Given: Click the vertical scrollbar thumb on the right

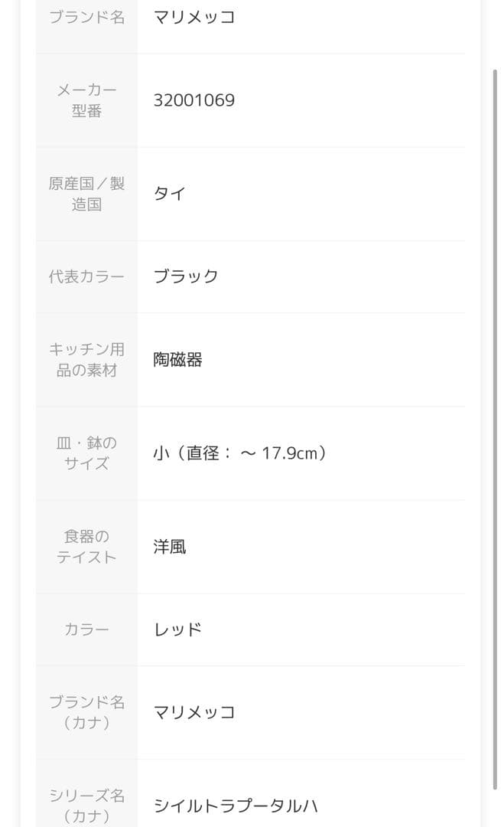Looking at the screenshot, I should (x=496, y=429).
